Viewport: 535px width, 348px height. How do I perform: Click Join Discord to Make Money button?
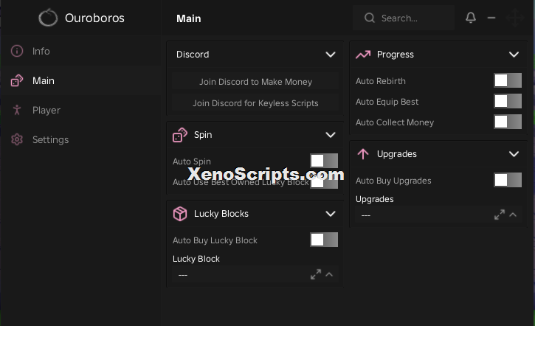click(255, 82)
